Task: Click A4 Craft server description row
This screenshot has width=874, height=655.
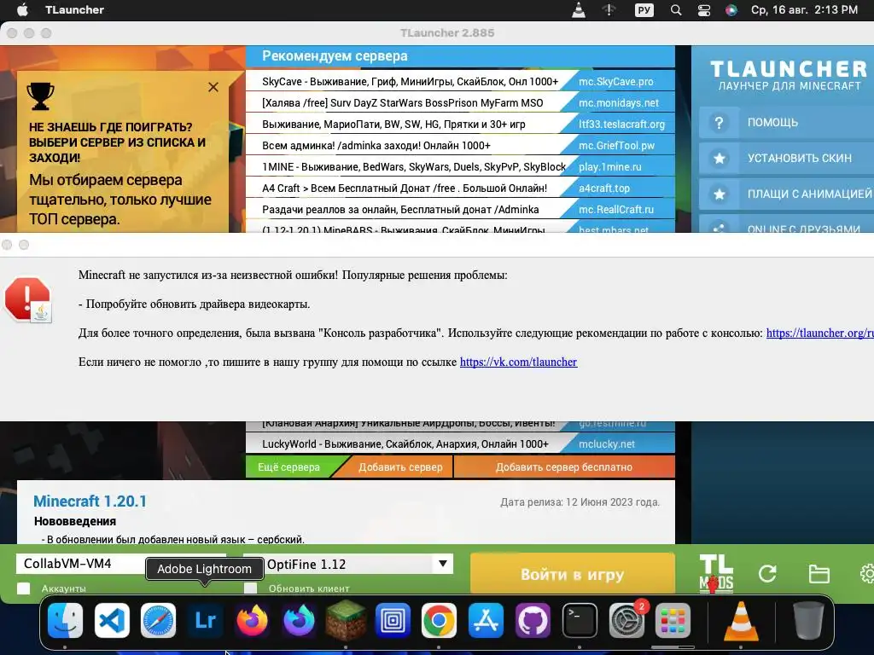Action: point(404,188)
